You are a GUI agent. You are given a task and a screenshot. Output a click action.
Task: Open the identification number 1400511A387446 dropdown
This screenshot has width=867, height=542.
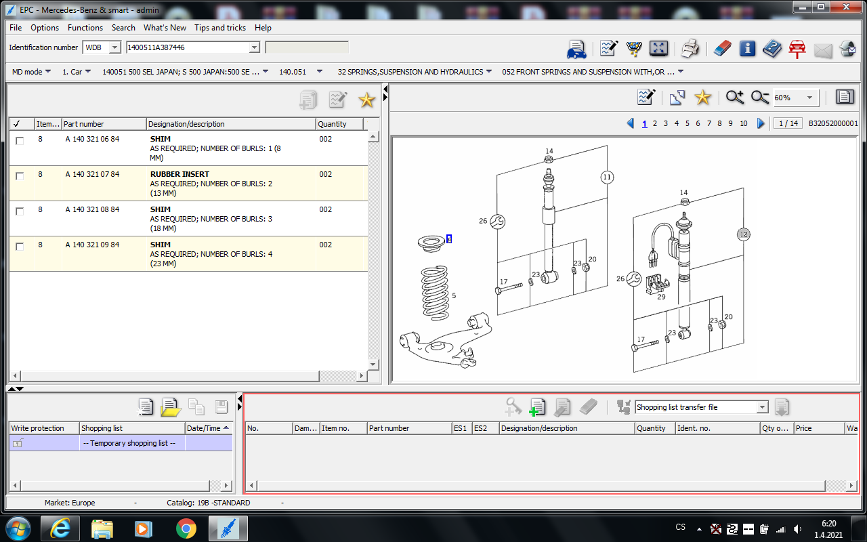254,47
